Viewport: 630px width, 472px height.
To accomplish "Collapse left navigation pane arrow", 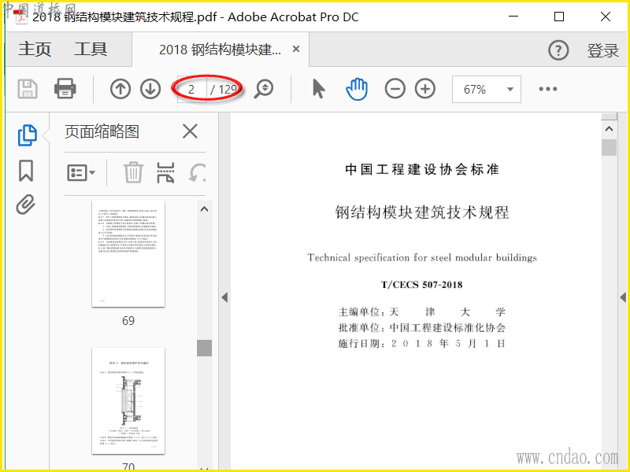I will (x=224, y=297).
